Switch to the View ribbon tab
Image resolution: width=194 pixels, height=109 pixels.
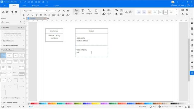47,6
